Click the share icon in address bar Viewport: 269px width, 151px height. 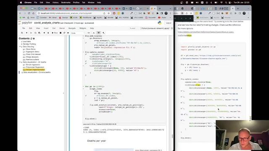click(104, 13)
